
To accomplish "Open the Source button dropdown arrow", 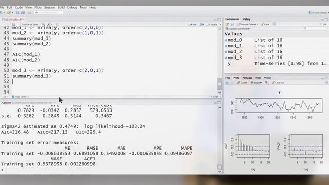I will pos(220,24).
